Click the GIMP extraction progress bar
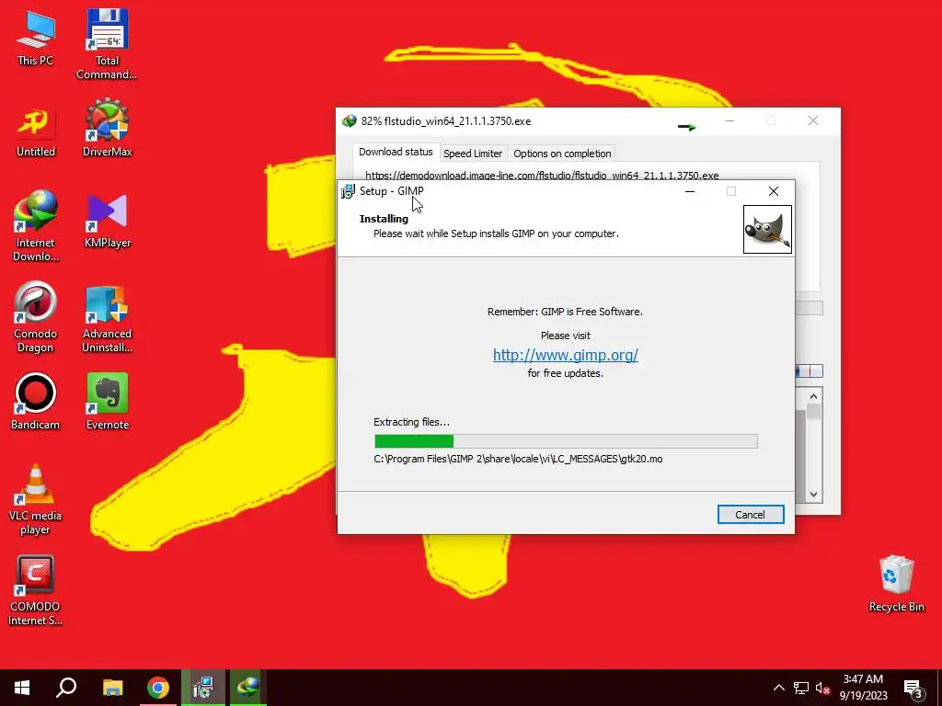942x706 pixels. click(x=566, y=441)
